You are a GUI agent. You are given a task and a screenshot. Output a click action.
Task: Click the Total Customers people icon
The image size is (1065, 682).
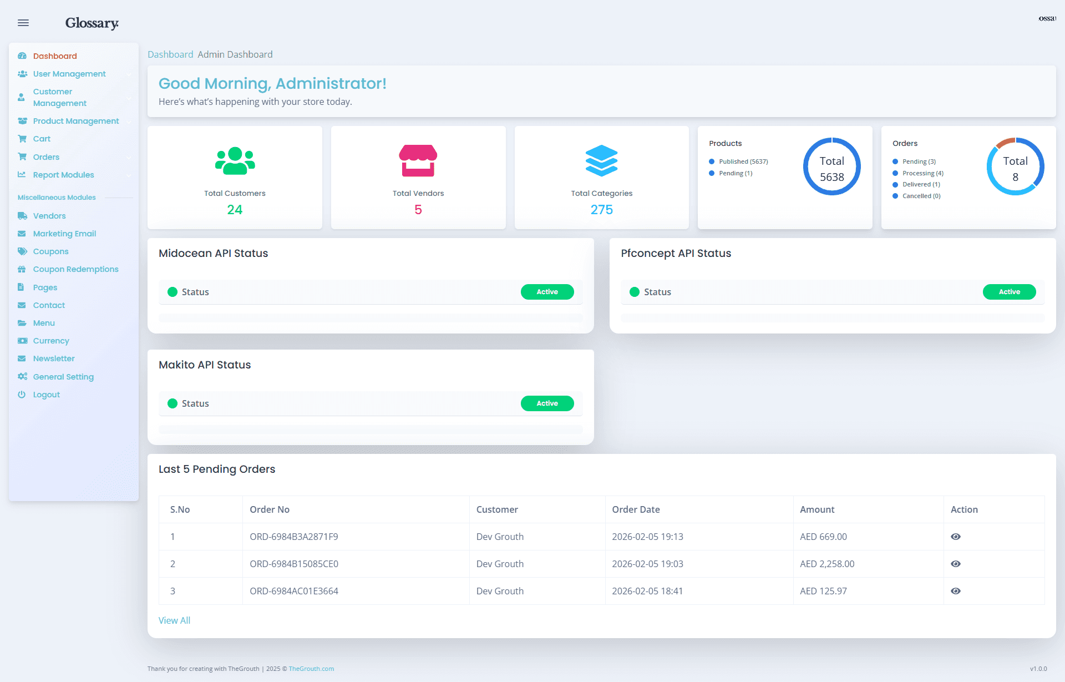tap(235, 161)
